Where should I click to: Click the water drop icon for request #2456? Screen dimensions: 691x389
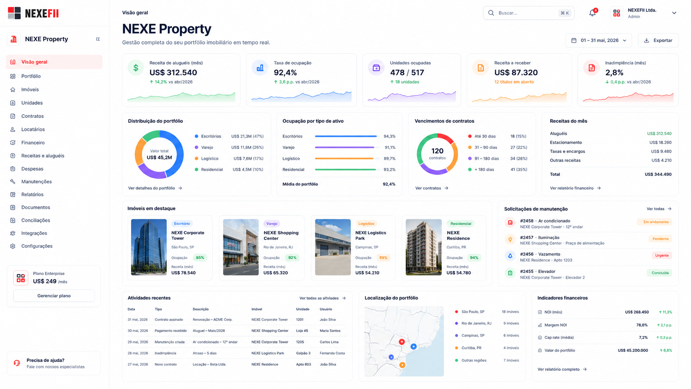tap(510, 256)
